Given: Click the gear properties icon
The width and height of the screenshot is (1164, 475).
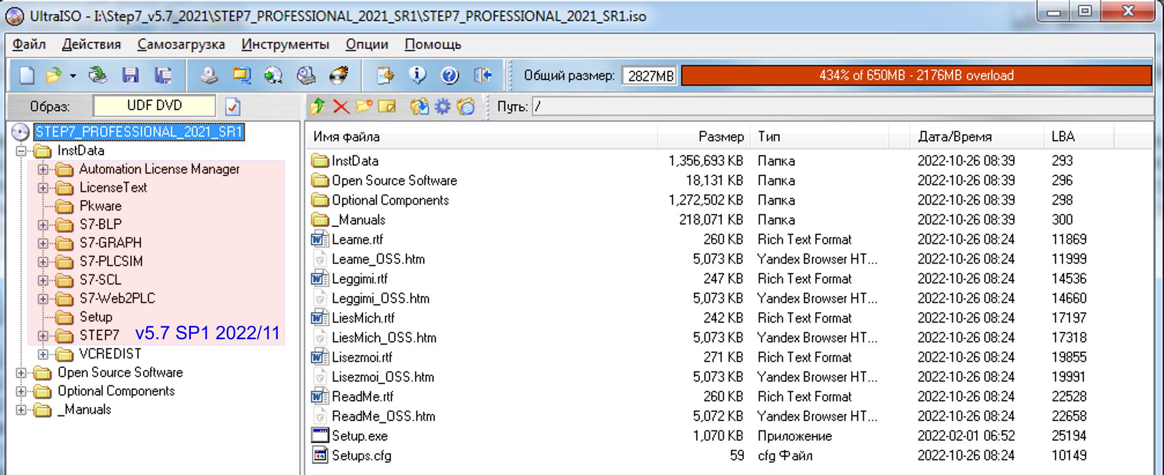Looking at the screenshot, I should [x=443, y=106].
